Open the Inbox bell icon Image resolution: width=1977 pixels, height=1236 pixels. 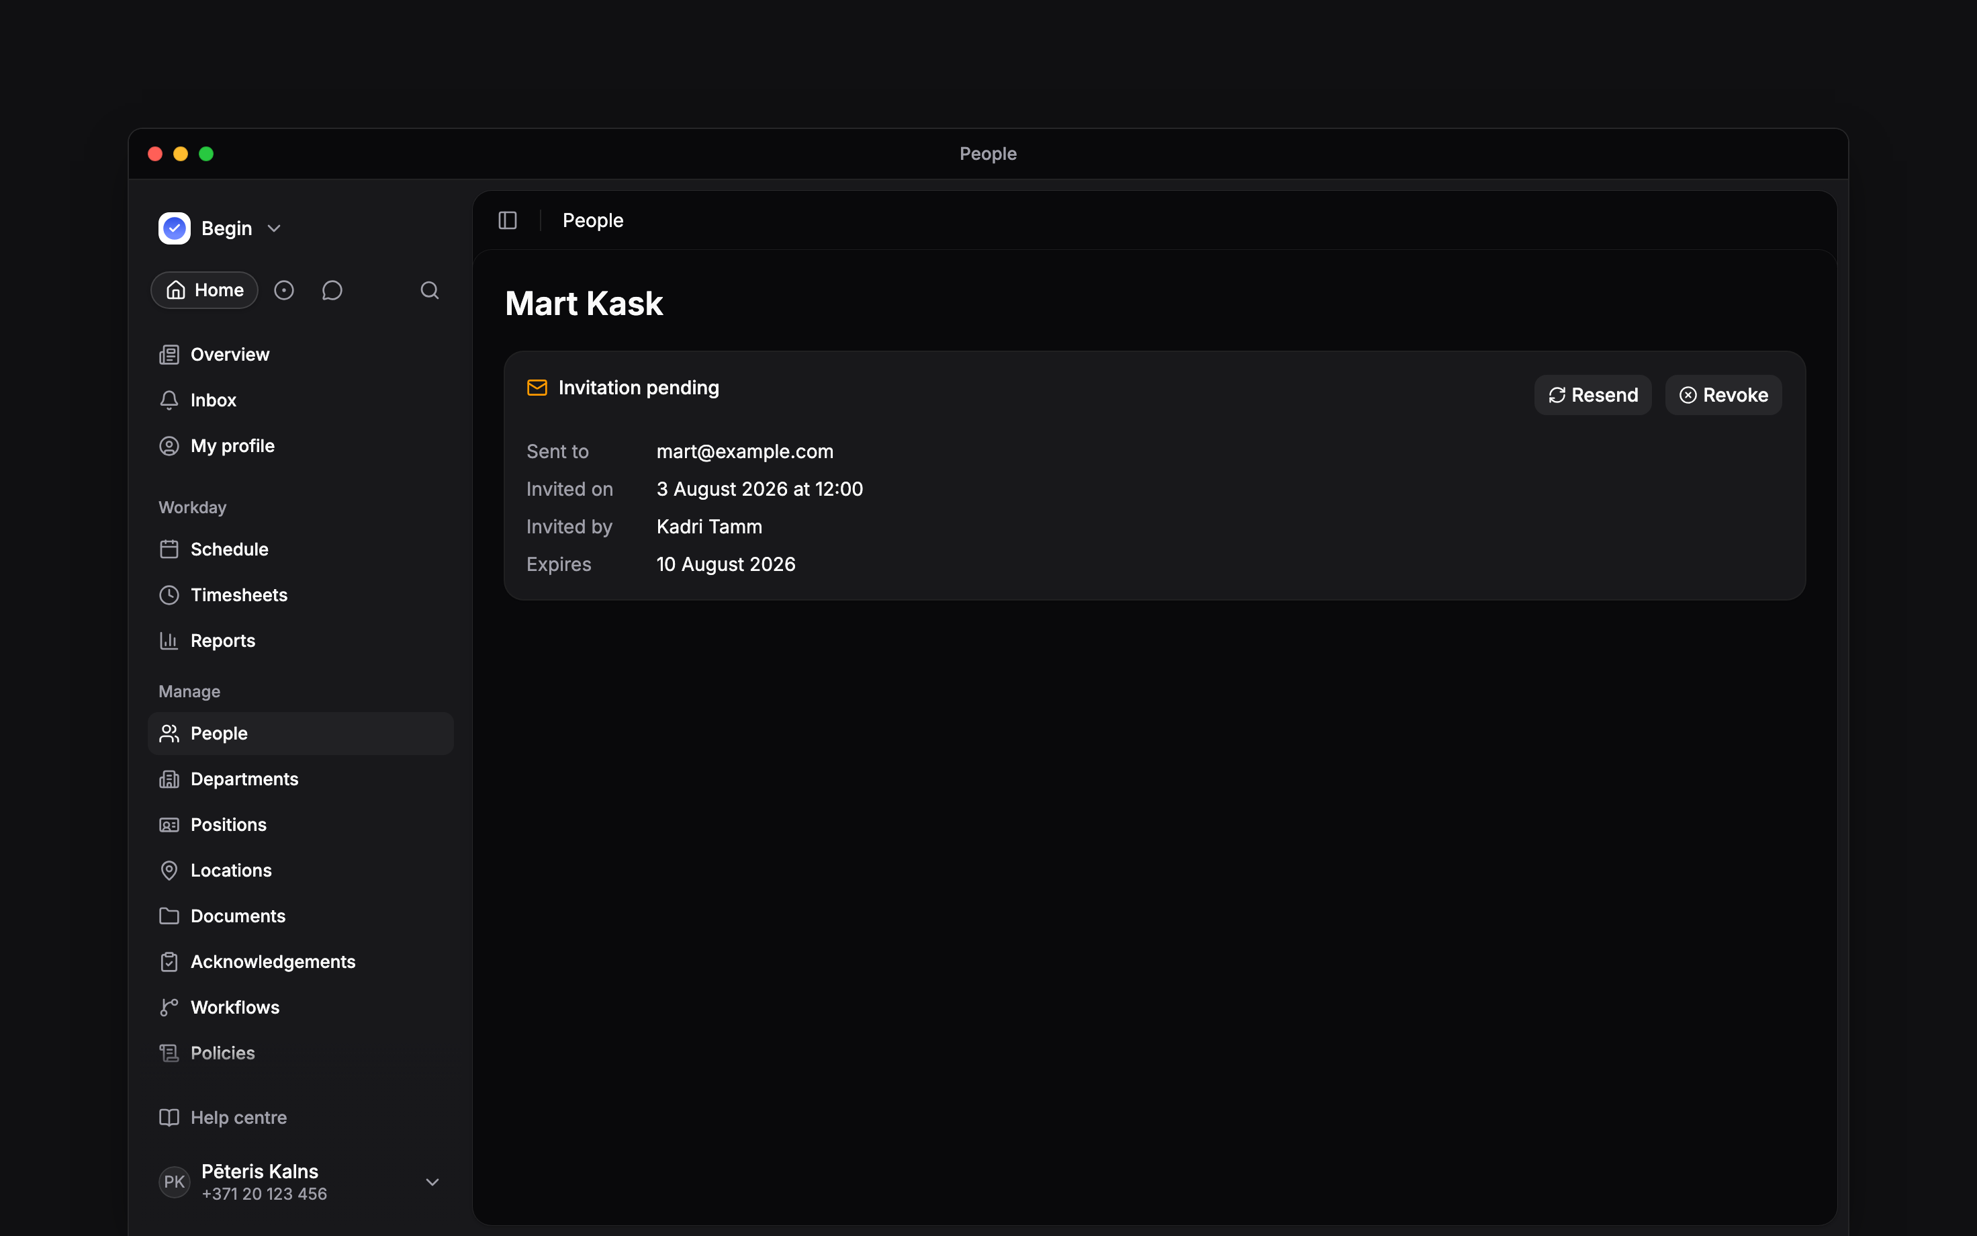click(x=169, y=400)
